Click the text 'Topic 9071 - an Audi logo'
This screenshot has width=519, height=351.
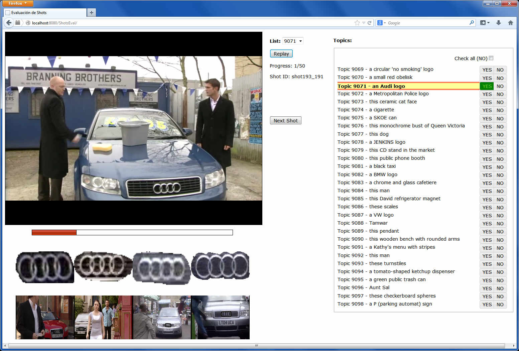(371, 86)
